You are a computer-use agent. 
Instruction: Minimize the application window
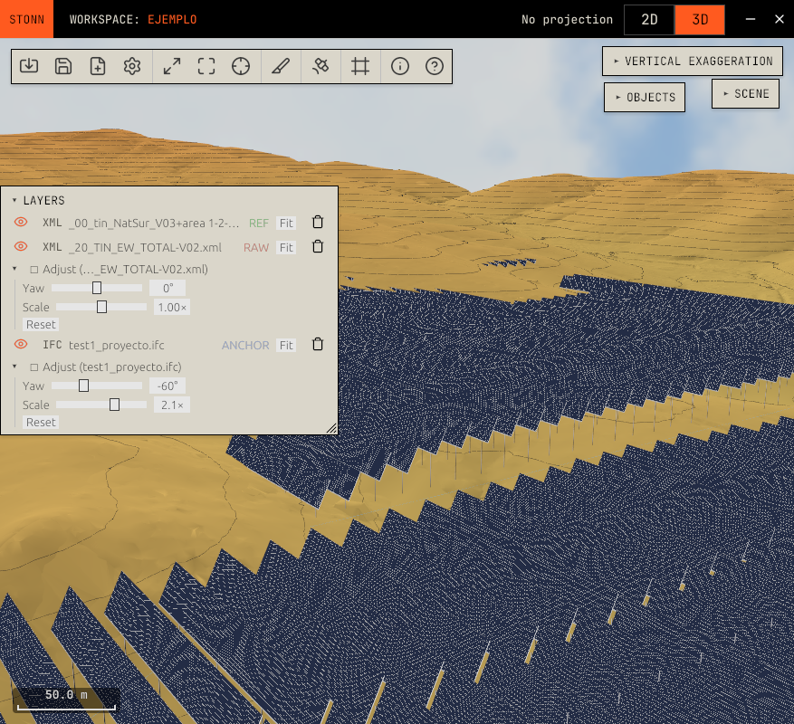pyautogui.click(x=751, y=19)
